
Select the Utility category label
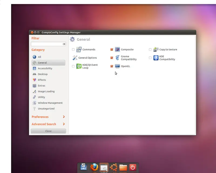pyautogui.click(x=42, y=97)
